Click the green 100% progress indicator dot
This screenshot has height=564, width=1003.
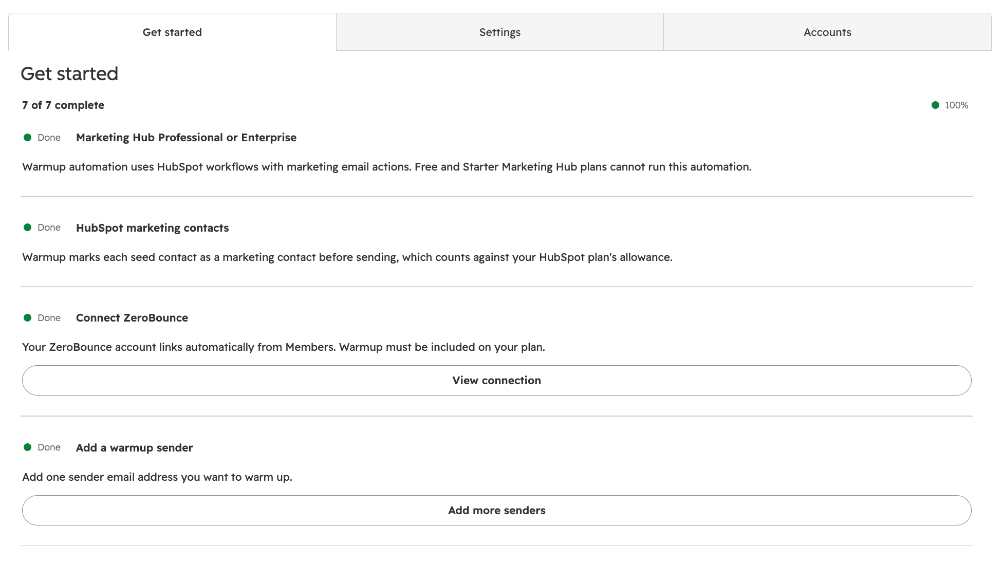tap(935, 105)
